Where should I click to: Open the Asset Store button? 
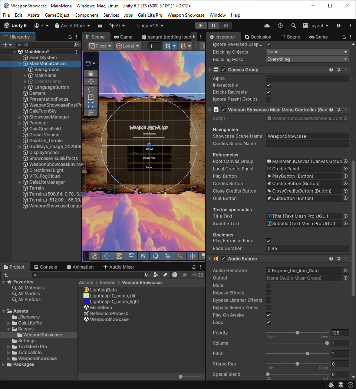(x=72, y=26)
